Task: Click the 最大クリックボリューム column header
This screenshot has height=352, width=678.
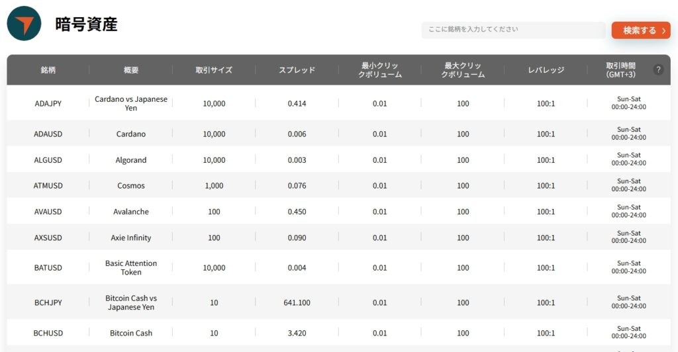Action: pyautogui.click(x=463, y=70)
